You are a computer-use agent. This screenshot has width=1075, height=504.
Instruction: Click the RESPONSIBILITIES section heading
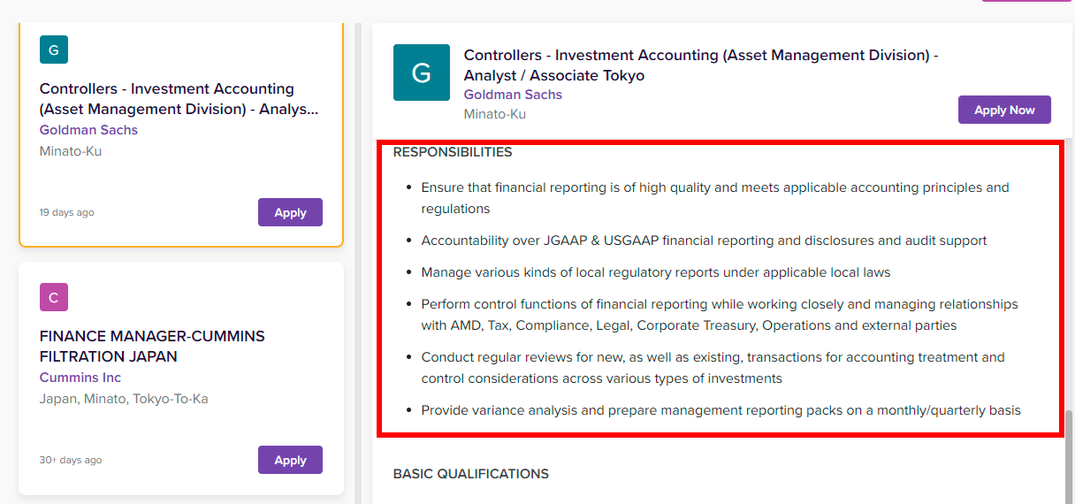(453, 152)
